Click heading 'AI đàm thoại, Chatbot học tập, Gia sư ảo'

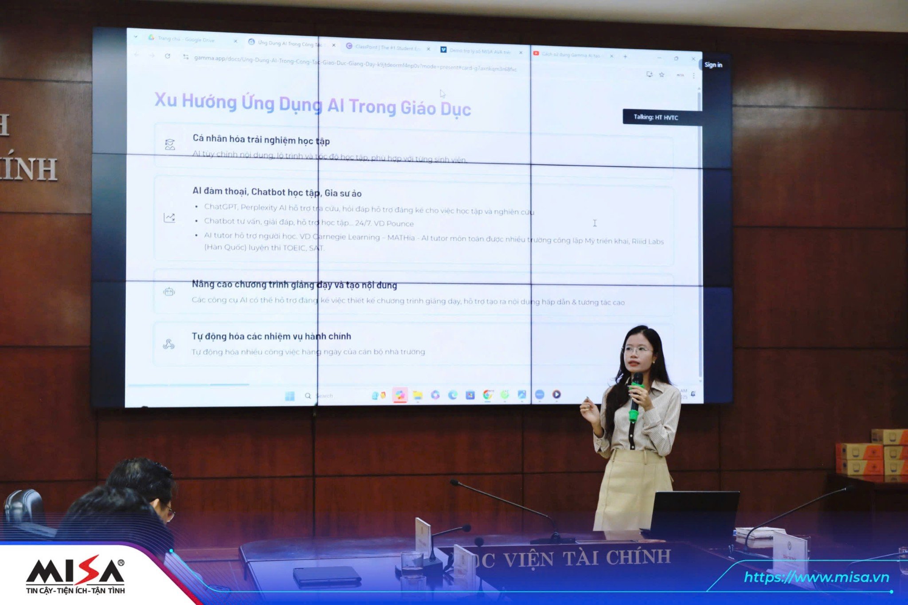pyautogui.click(x=277, y=192)
